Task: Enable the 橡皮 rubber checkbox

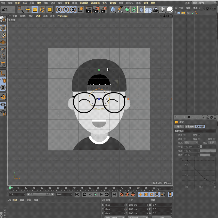Action: coord(199,139)
